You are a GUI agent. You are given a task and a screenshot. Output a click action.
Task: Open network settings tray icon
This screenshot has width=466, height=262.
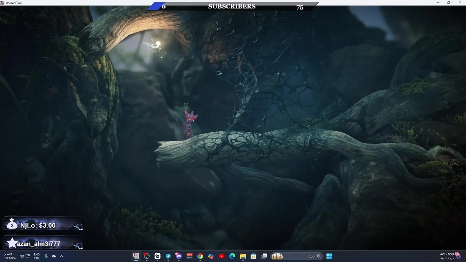(x=28, y=256)
